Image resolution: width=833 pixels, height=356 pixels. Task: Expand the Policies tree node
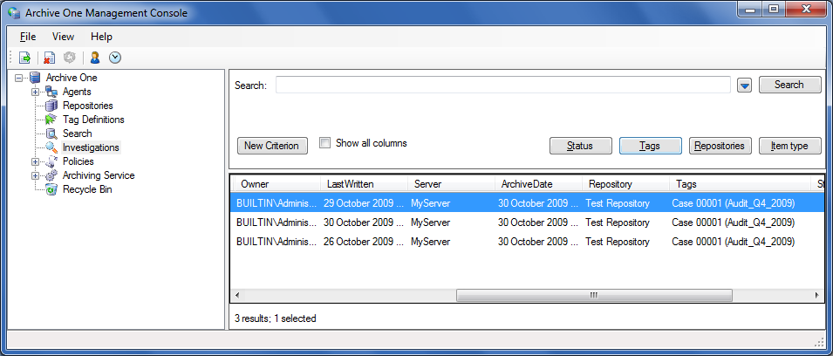click(x=36, y=161)
